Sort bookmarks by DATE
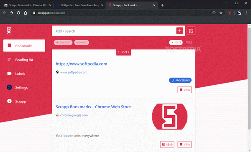This screenshot has width=251, height=152. click(176, 43)
